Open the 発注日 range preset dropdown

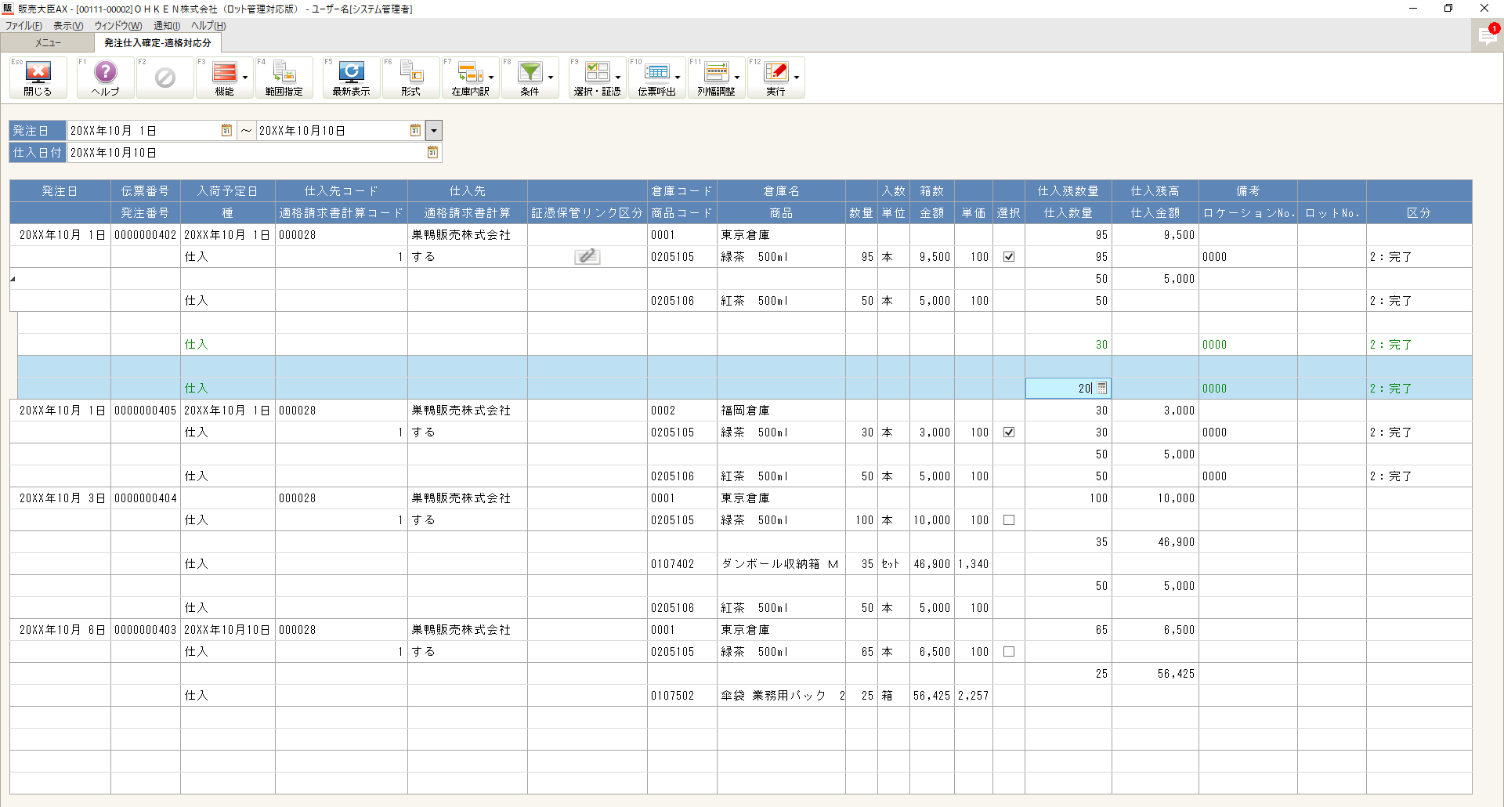tap(434, 130)
